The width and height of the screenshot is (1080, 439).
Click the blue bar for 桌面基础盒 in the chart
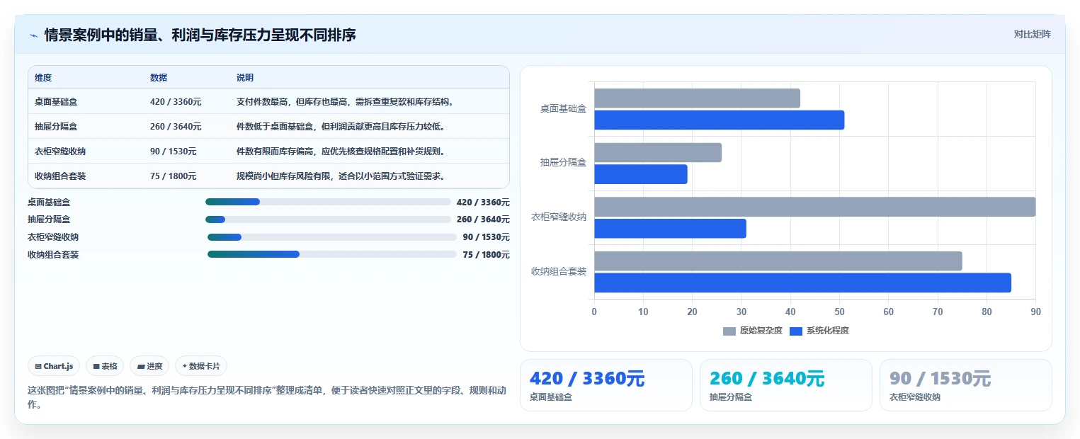[x=719, y=120]
